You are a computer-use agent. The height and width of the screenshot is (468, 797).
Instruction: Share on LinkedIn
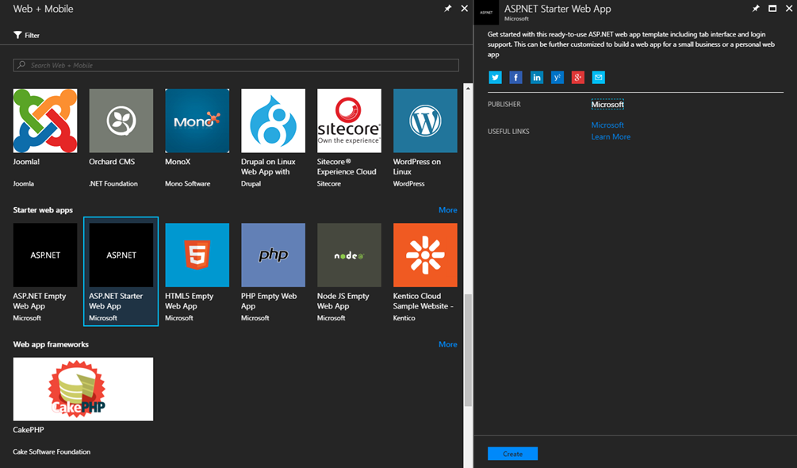(x=536, y=77)
